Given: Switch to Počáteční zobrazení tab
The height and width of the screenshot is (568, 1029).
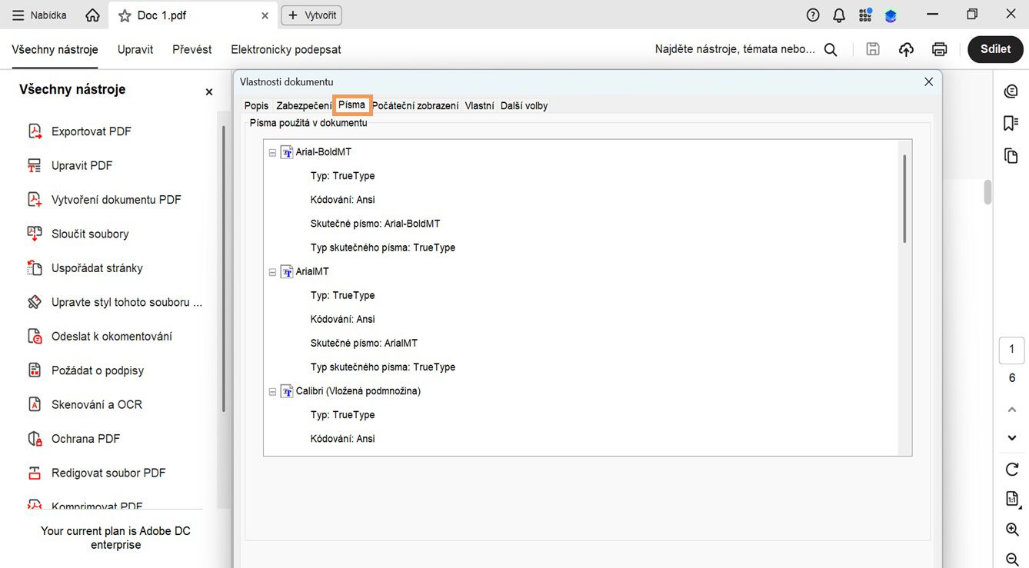Looking at the screenshot, I should [x=415, y=105].
